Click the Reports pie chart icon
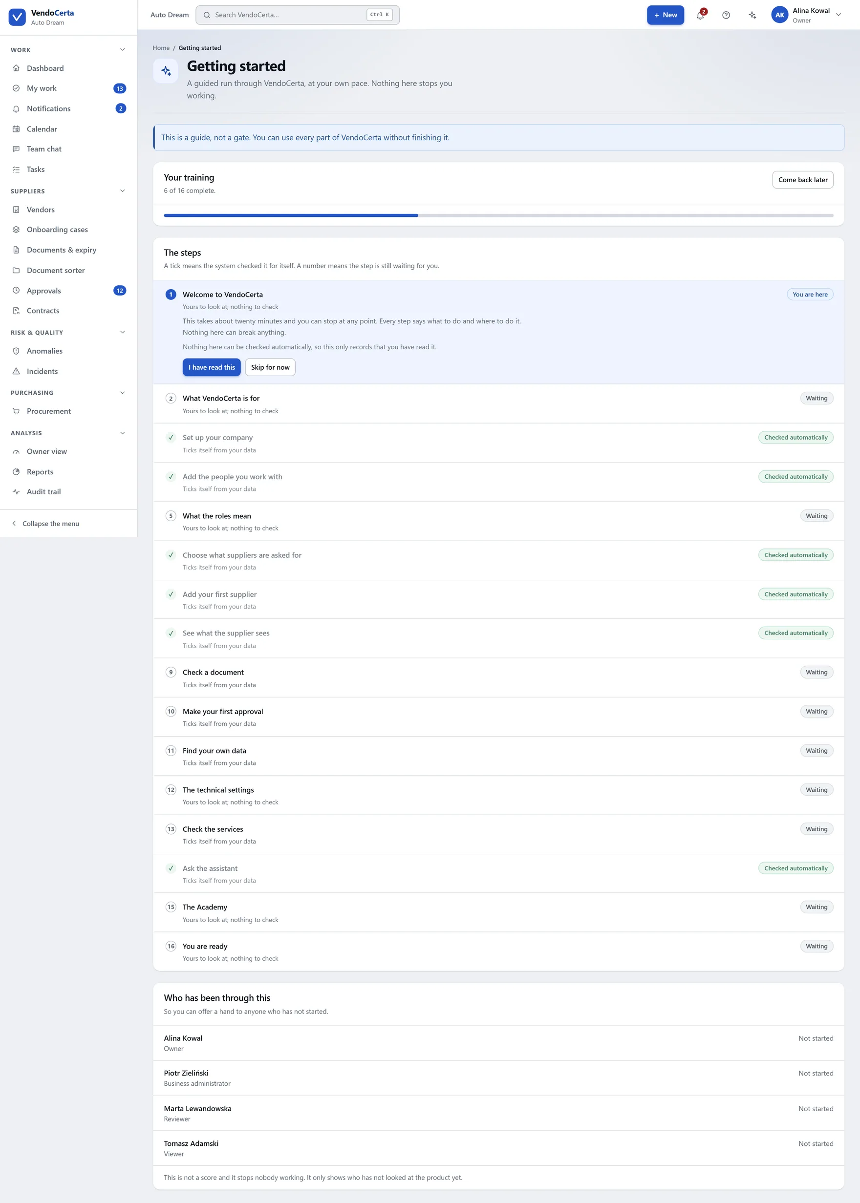This screenshot has height=1203, width=860. tap(16, 471)
